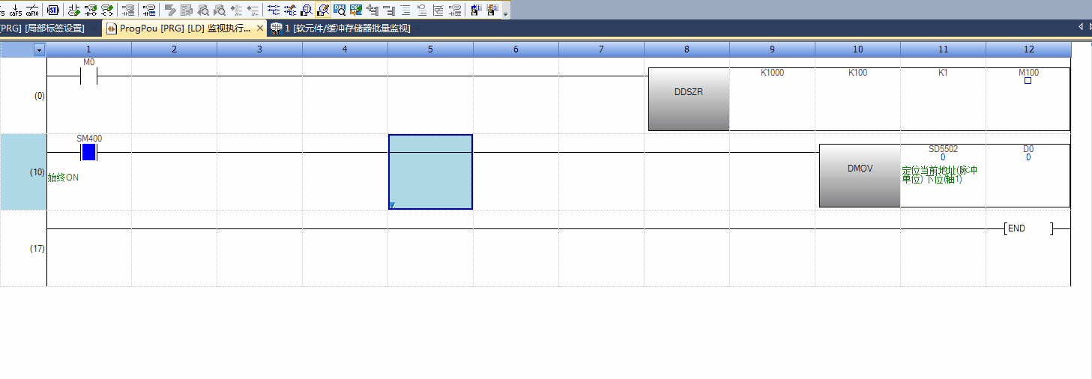Switch to the 局部标签设置 tab
Viewport: 1092px width, 379px height.
click(41, 28)
